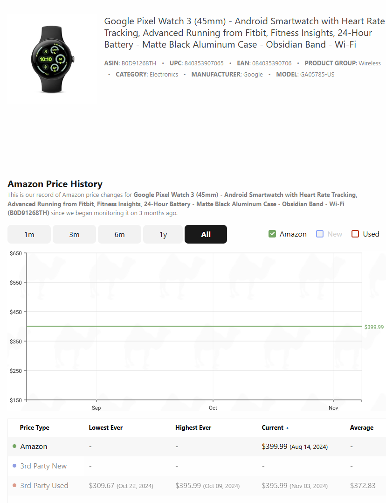
Task: Click the Amazon row in price table
Action: point(197,447)
